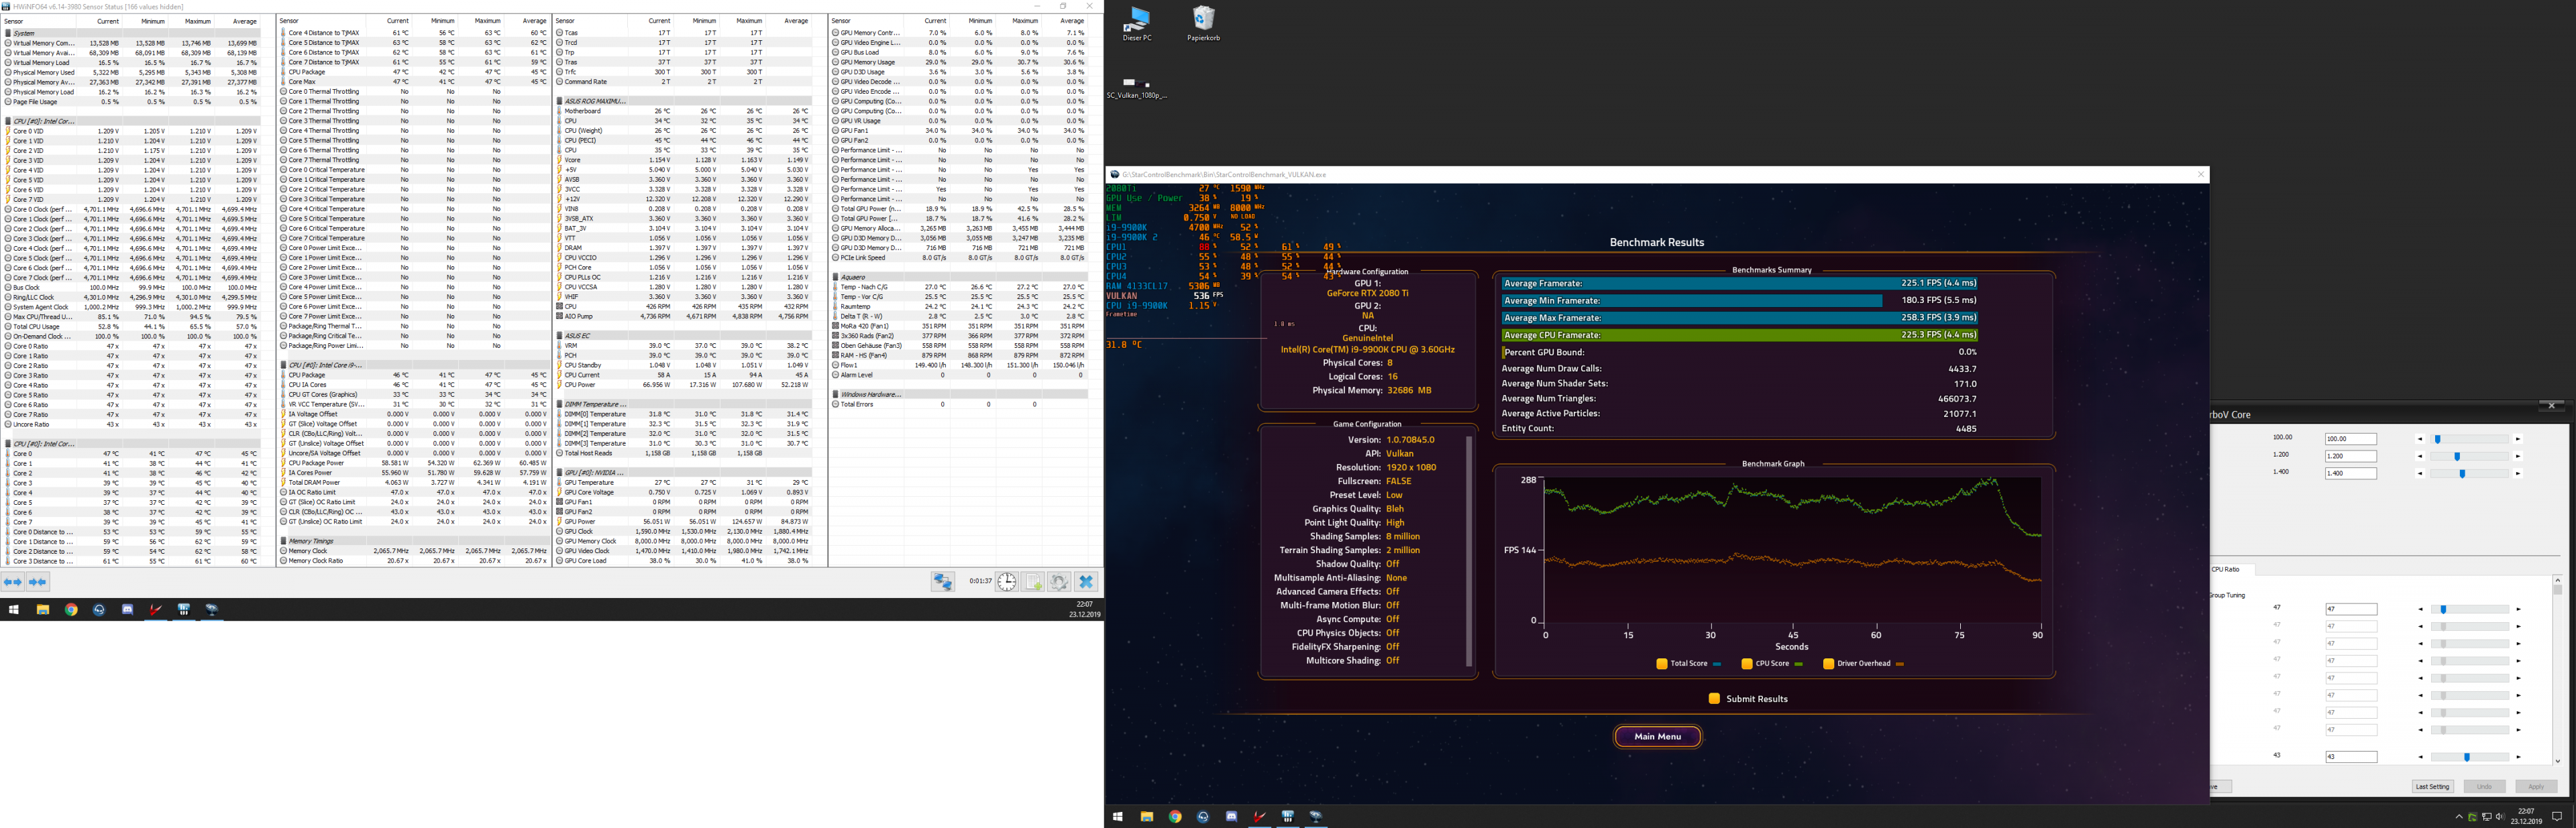
Task: Select 'AIO Pump' sensor row
Action: (684, 317)
